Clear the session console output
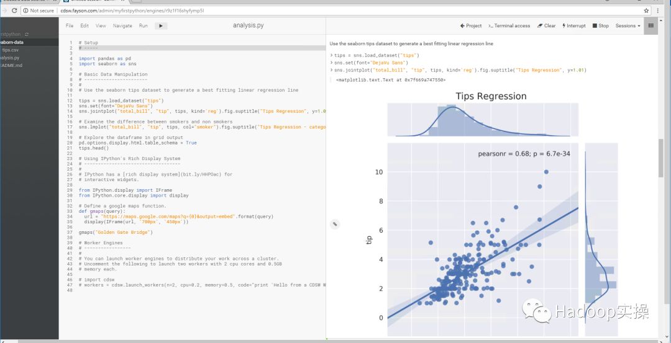671x343 pixels. pyautogui.click(x=546, y=26)
